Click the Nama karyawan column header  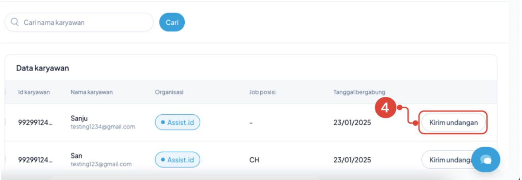(91, 92)
